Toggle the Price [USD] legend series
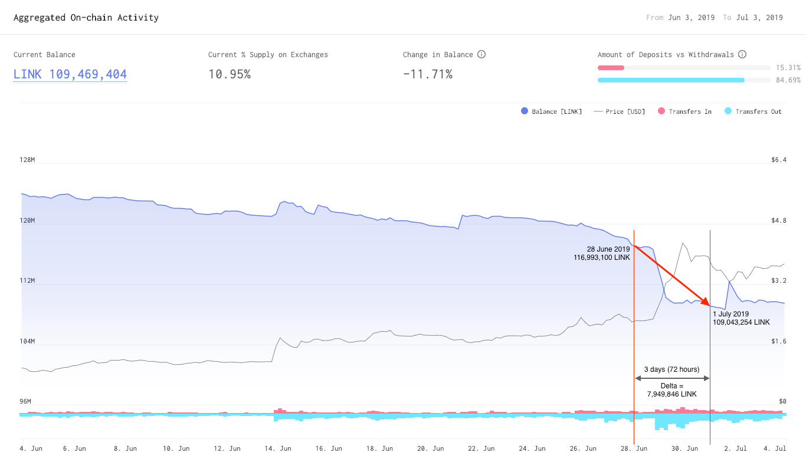The width and height of the screenshot is (806, 459). click(x=620, y=111)
